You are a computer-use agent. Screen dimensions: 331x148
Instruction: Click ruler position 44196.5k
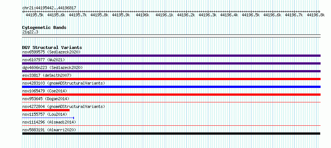coord(251,15)
